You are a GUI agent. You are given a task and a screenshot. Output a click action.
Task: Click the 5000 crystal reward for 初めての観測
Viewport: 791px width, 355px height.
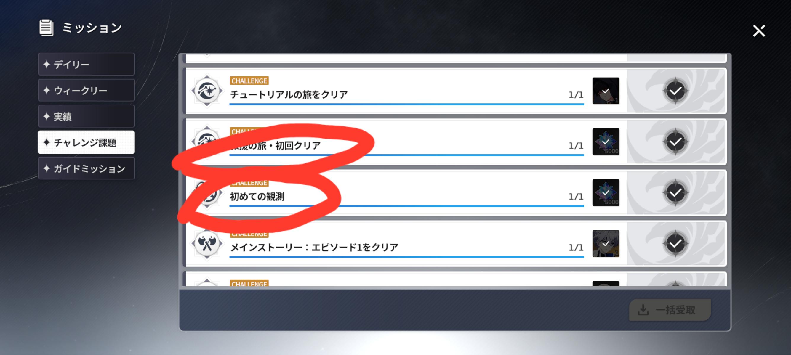click(606, 193)
